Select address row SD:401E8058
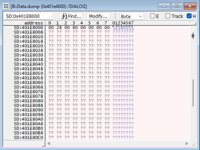 click(29, 78)
